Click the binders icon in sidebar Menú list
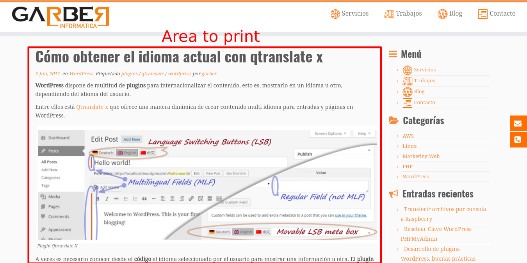527x263 pixels. pyautogui.click(x=408, y=81)
